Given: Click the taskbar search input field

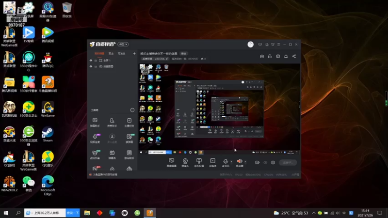Looking at the screenshot, I should tap(45, 213).
